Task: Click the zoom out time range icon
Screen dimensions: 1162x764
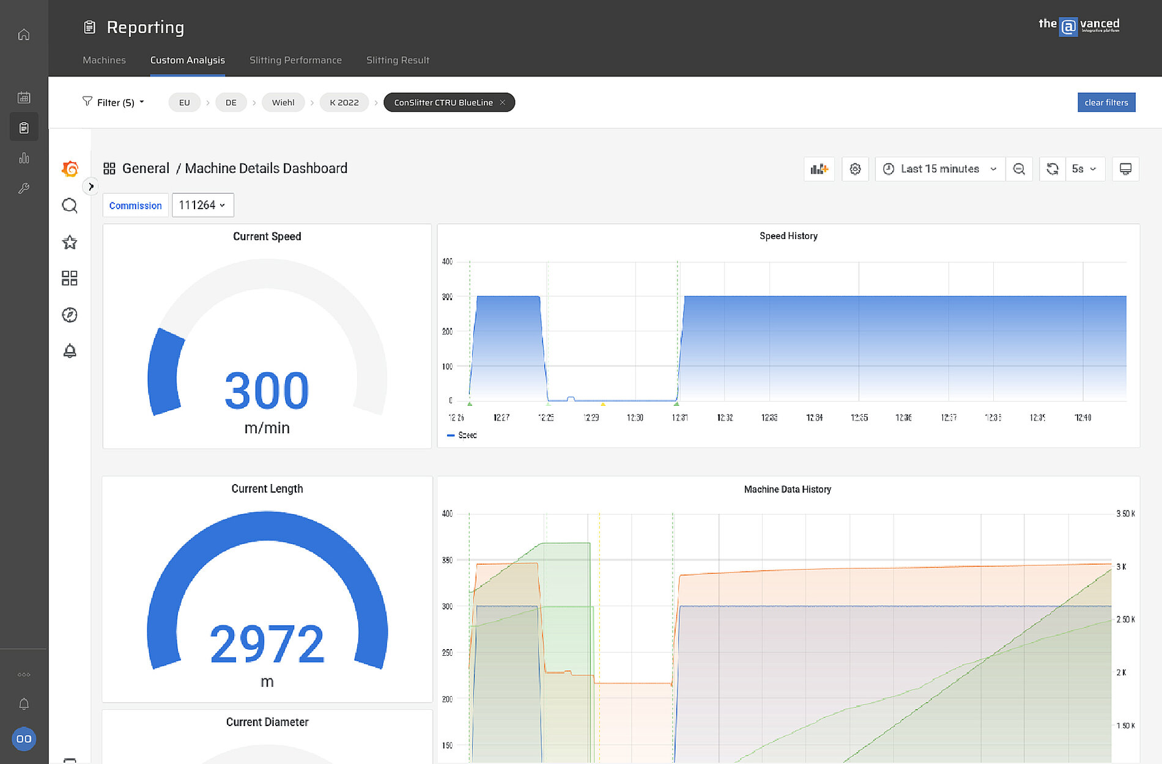Action: pos(1019,169)
